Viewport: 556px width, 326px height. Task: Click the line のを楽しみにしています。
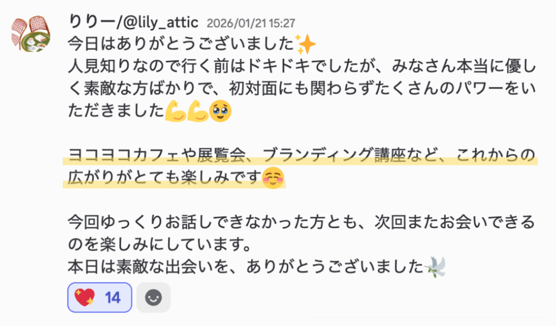pyautogui.click(x=160, y=244)
